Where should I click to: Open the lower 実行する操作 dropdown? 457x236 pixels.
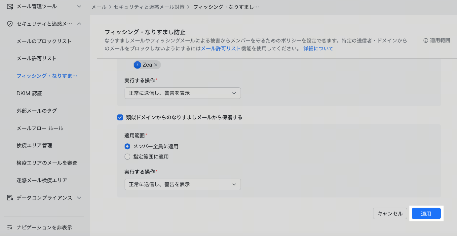(x=182, y=185)
